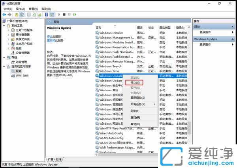Click the 本地用户和组 users icon
237x168 pixels.
point(13,44)
